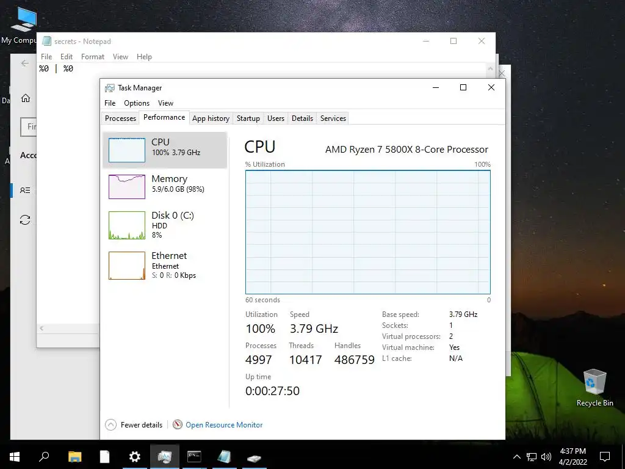Minimize the Task Manager window

click(436, 87)
